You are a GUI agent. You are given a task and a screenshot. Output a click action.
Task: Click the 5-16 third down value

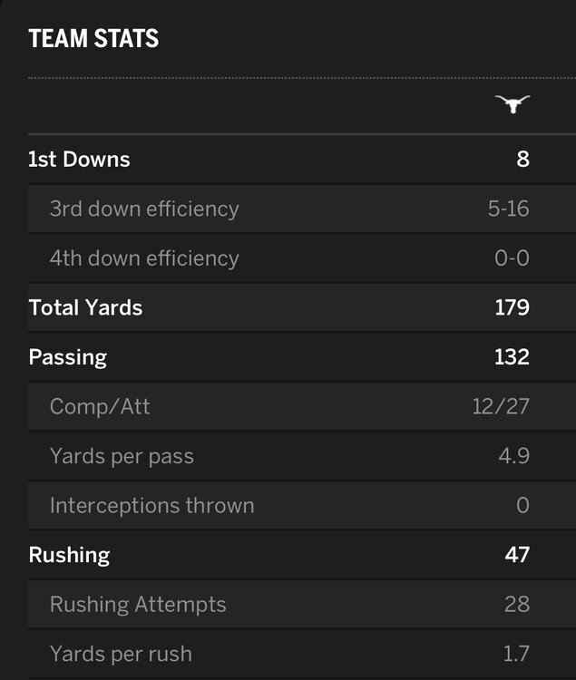pos(508,209)
